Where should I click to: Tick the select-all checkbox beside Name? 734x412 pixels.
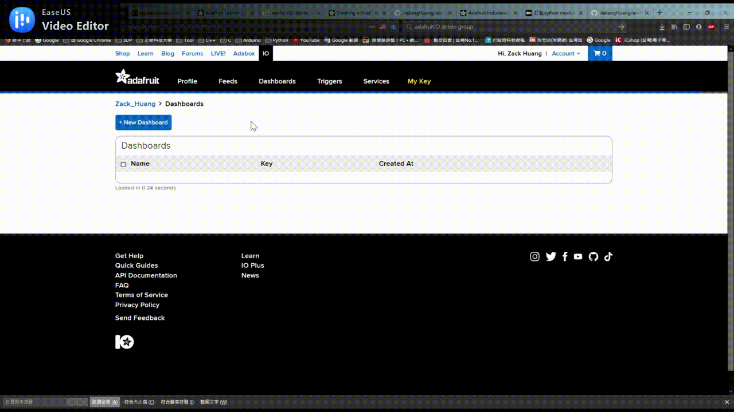coord(123,164)
